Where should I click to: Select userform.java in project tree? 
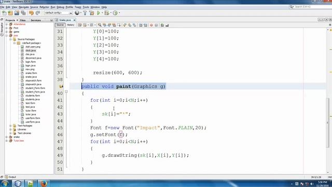click(33, 122)
